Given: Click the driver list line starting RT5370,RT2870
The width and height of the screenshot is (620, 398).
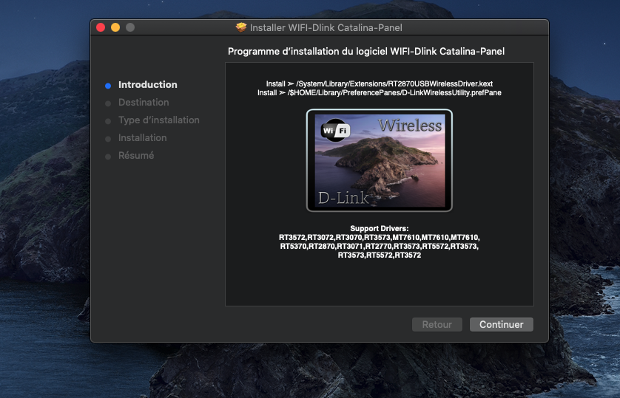Looking at the screenshot, I should (x=380, y=246).
